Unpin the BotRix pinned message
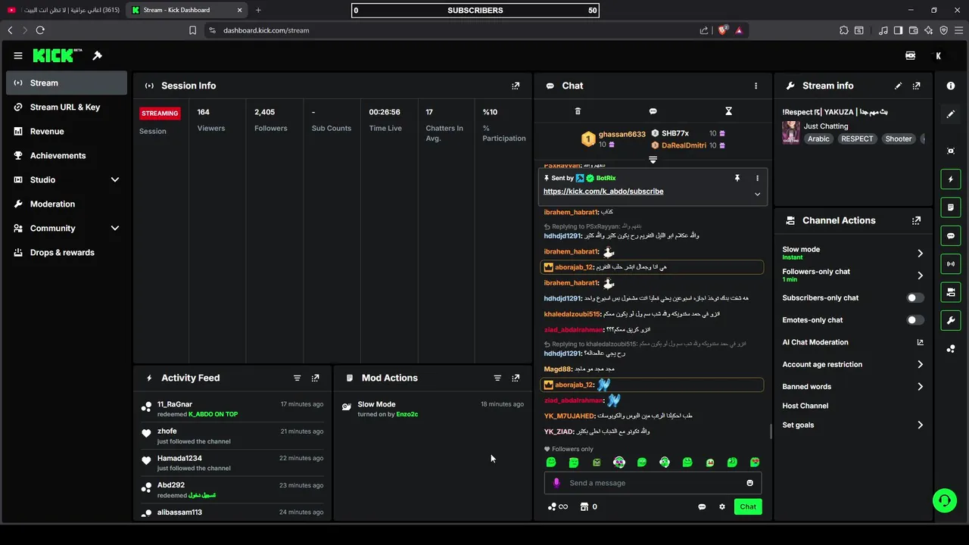 point(737,178)
